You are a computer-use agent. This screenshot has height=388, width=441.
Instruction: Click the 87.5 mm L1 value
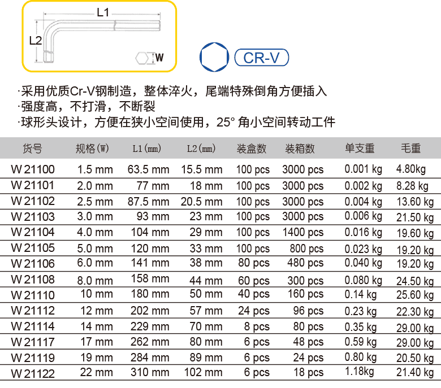149,202
